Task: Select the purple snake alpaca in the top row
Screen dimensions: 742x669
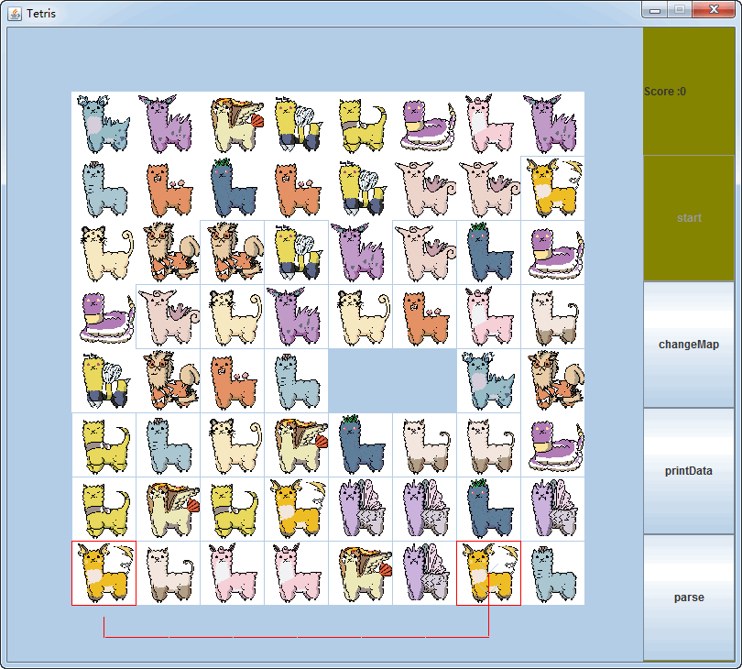Action: 424,124
